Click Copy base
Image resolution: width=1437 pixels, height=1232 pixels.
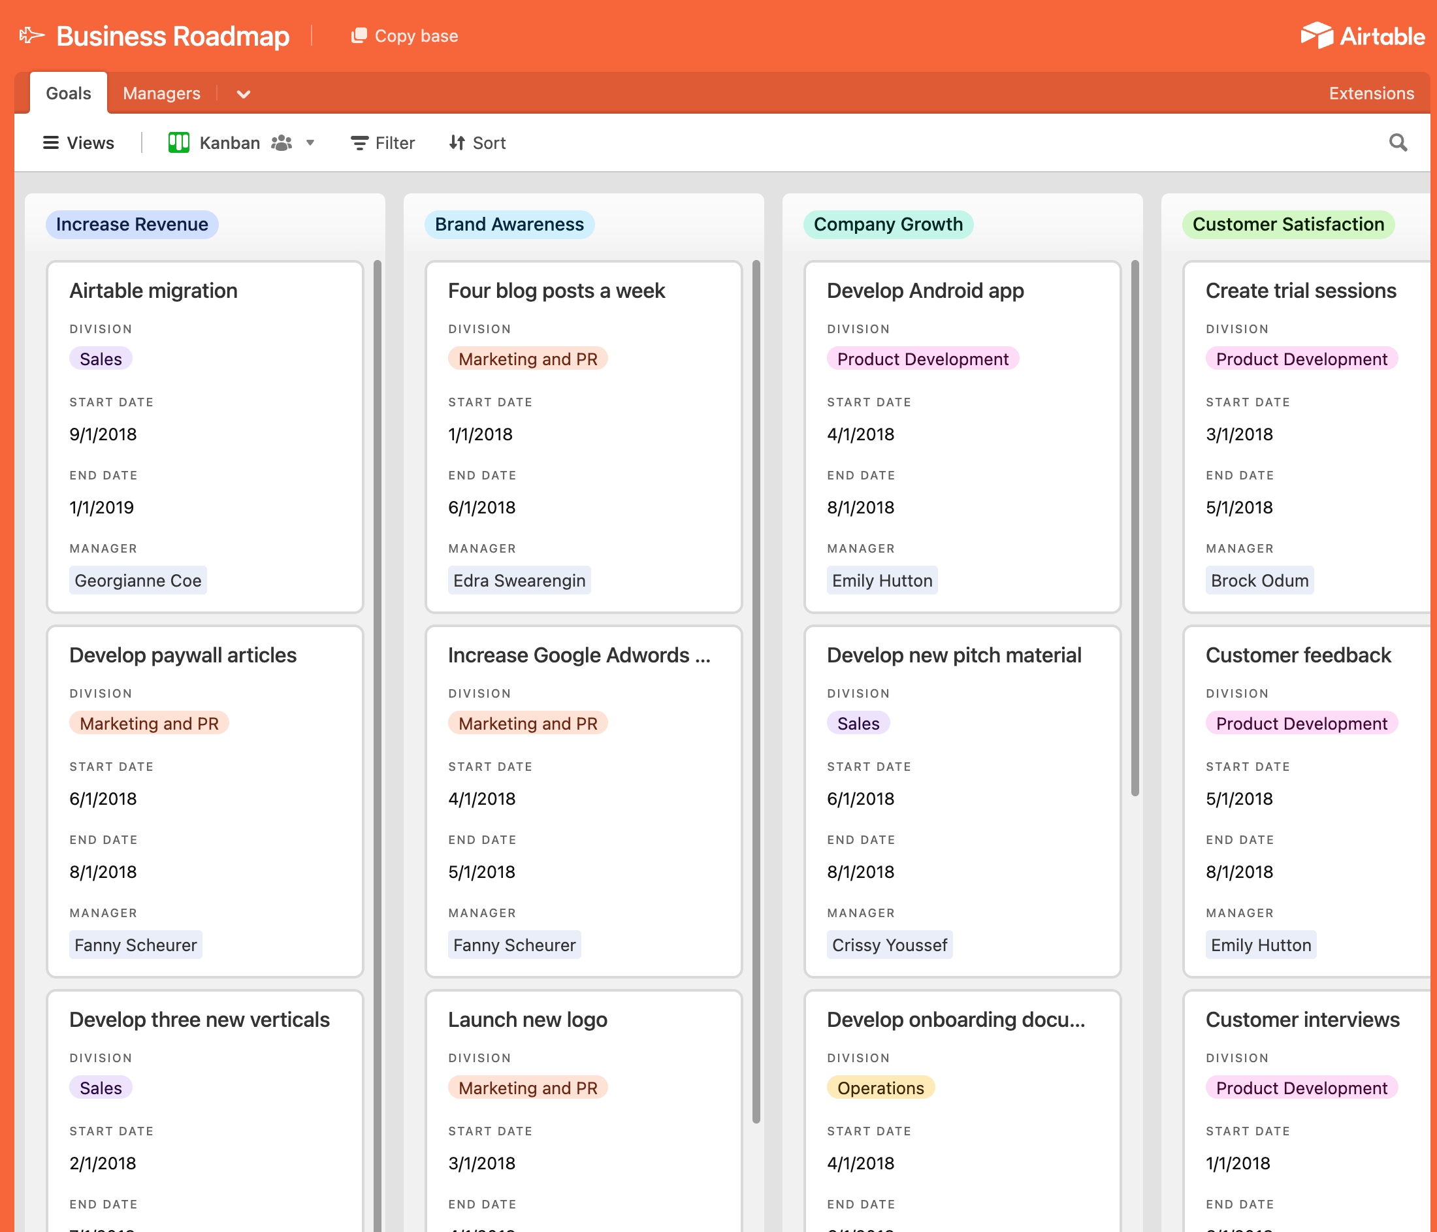coord(405,35)
